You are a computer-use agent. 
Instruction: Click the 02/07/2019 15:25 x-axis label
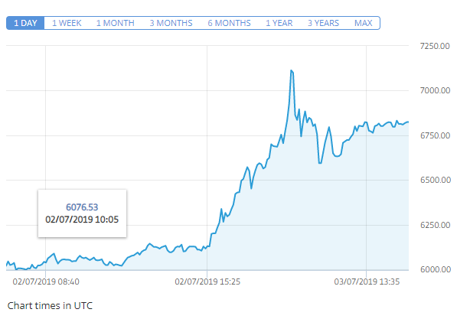[x=207, y=282]
